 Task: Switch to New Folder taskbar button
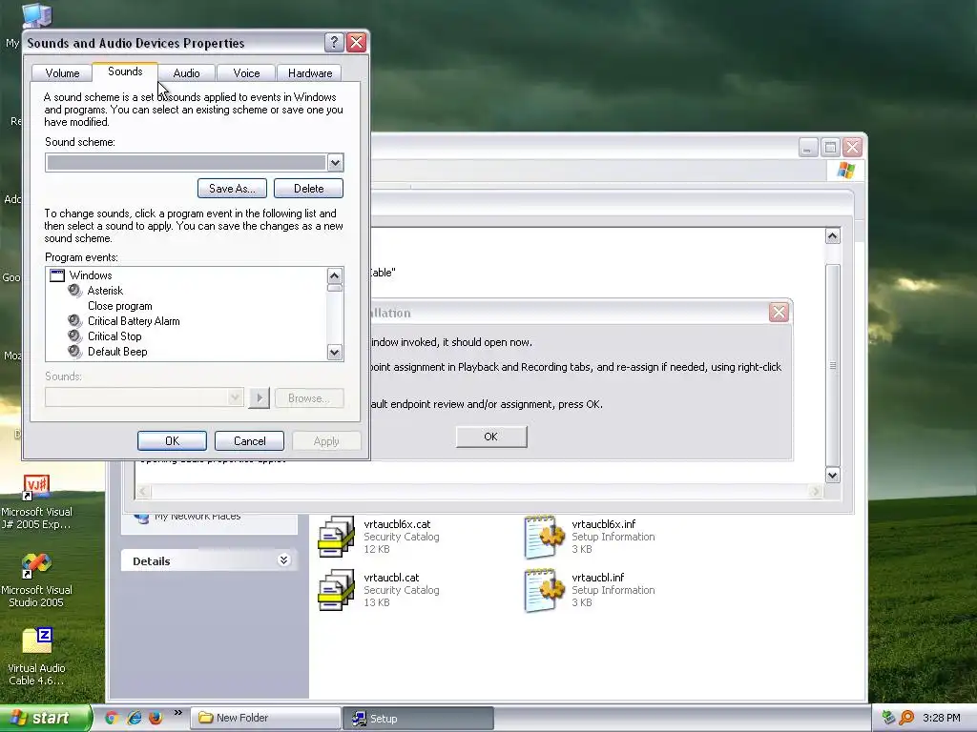[265, 718]
